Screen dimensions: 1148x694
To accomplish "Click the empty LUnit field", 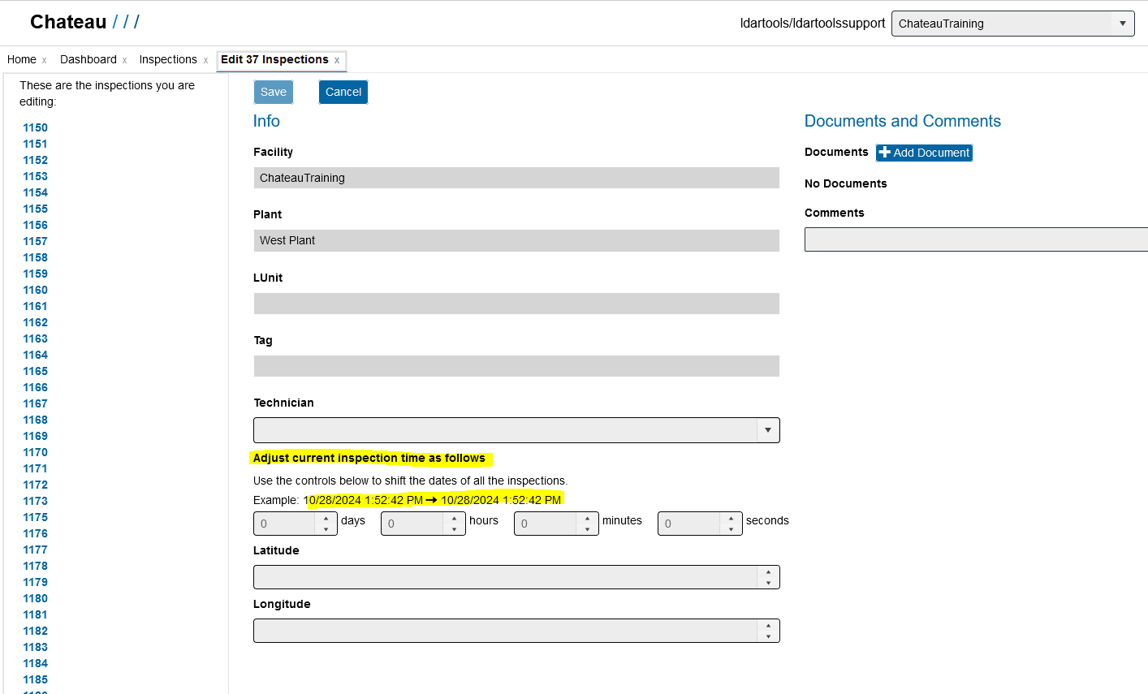I will pyautogui.click(x=516, y=304).
